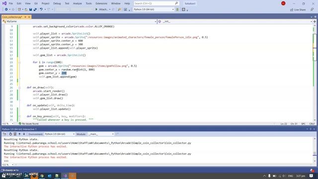Undo the last edit
The width and height of the screenshot is (318, 179).
pos(41,9)
